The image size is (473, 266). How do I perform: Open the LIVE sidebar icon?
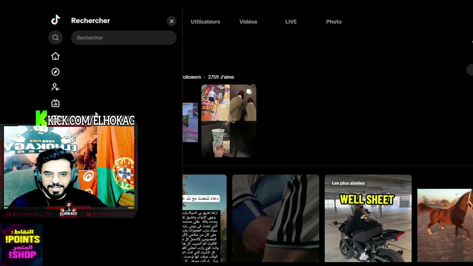(x=55, y=103)
